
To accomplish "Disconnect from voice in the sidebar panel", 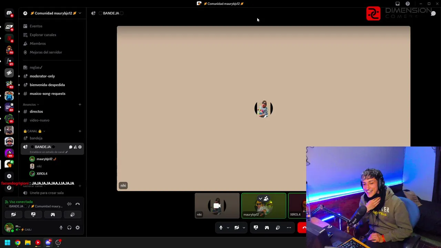I will coord(78,204).
